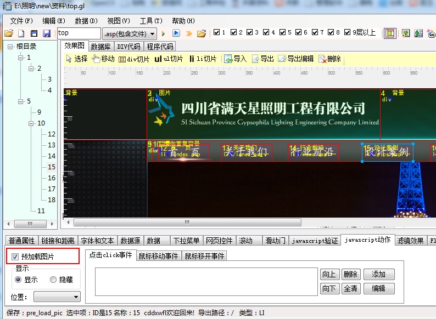Click the black floppy save icon
Viewport: 436px width, 319px height.
point(34,33)
